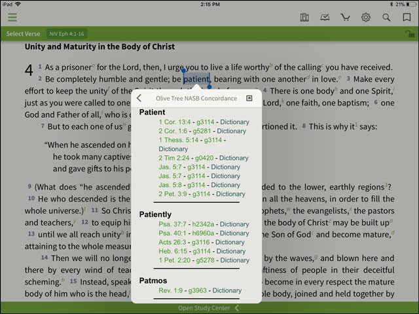The height and width of the screenshot is (314, 419).
Task: Tap the Olive Tree NASB Concordance title
Action: (x=196, y=98)
